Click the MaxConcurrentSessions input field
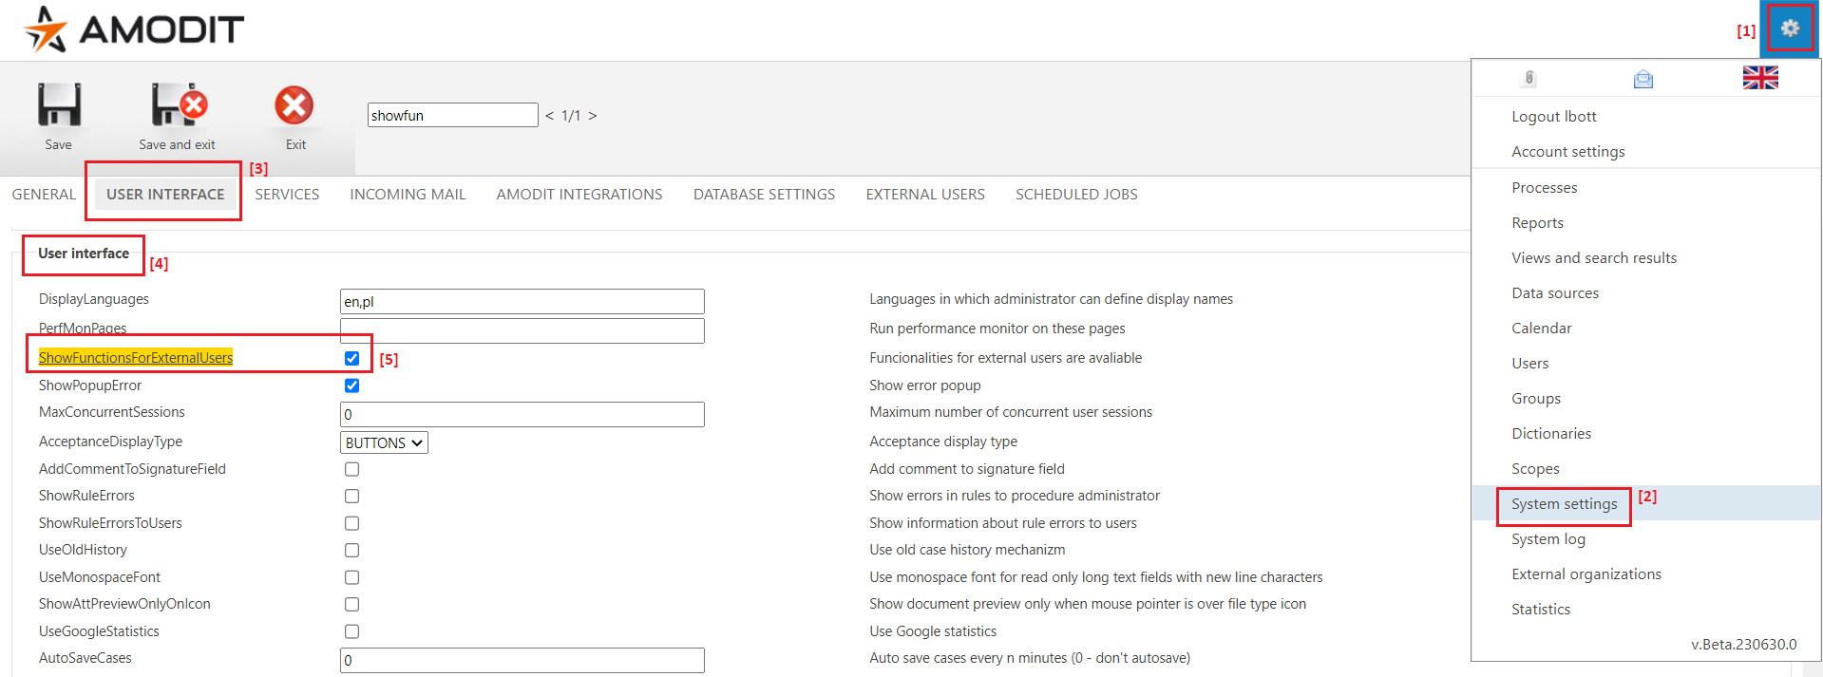The image size is (1823, 677). point(522,414)
